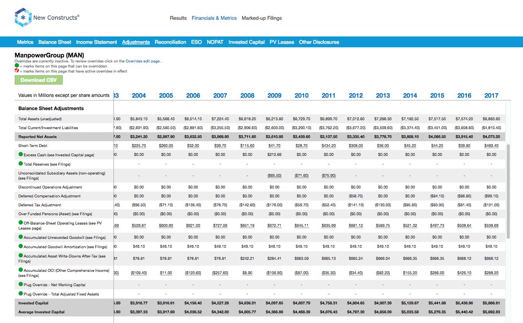Viewport: 523px width, 323px height.
Task: Click the 2004 Short-Term Debt value $225.70
Action: point(139,146)
